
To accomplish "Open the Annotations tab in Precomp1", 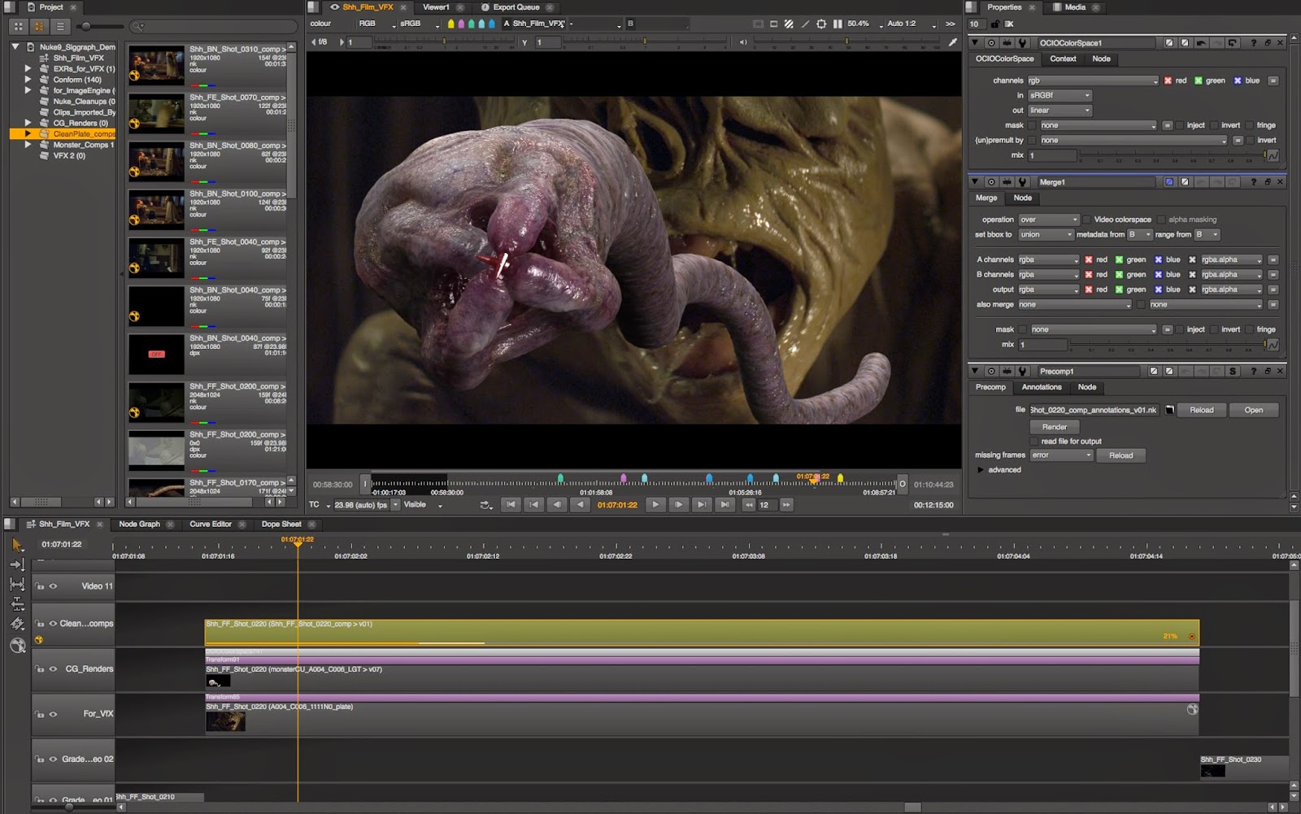I will [1041, 387].
